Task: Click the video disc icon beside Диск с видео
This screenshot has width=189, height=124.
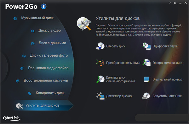Action: pos(32,31)
